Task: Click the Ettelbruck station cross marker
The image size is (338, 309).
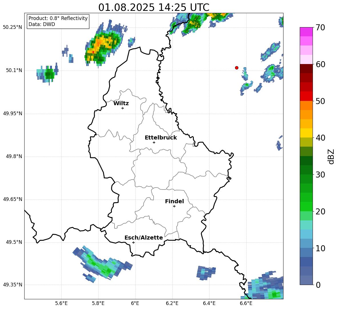Action: (x=154, y=142)
